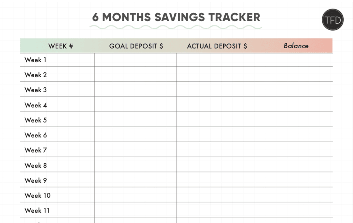Click the Week 1 goal deposit cell

coord(136,60)
